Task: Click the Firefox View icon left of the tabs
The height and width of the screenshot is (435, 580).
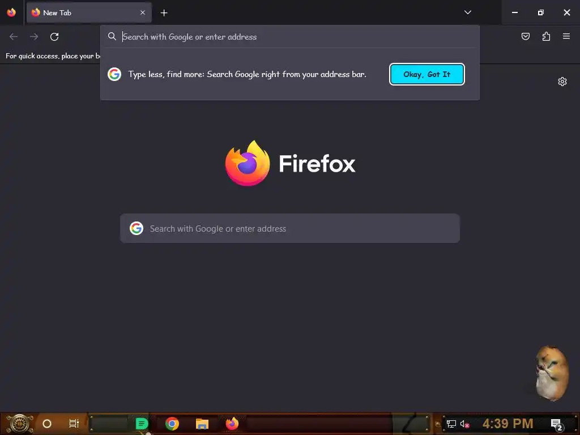Action: [x=11, y=12]
